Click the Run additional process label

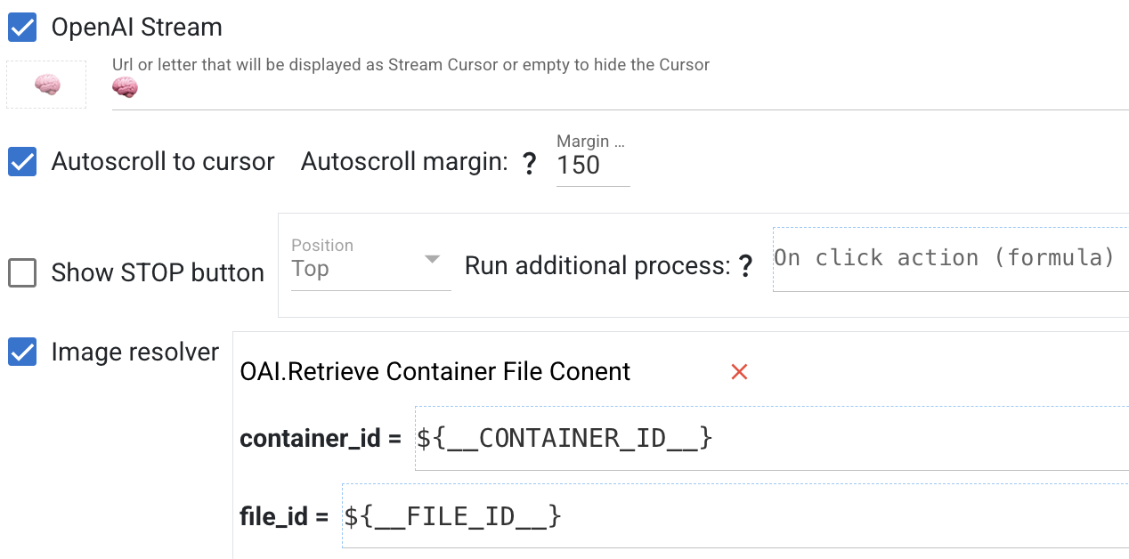click(597, 265)
